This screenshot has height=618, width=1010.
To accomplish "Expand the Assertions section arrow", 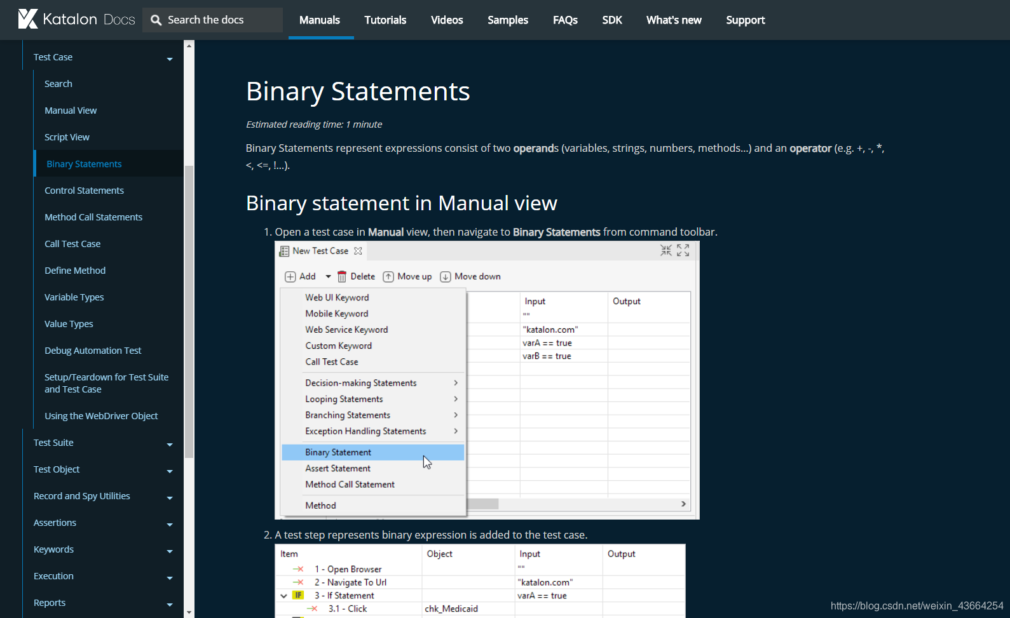I will click(170, 525).
